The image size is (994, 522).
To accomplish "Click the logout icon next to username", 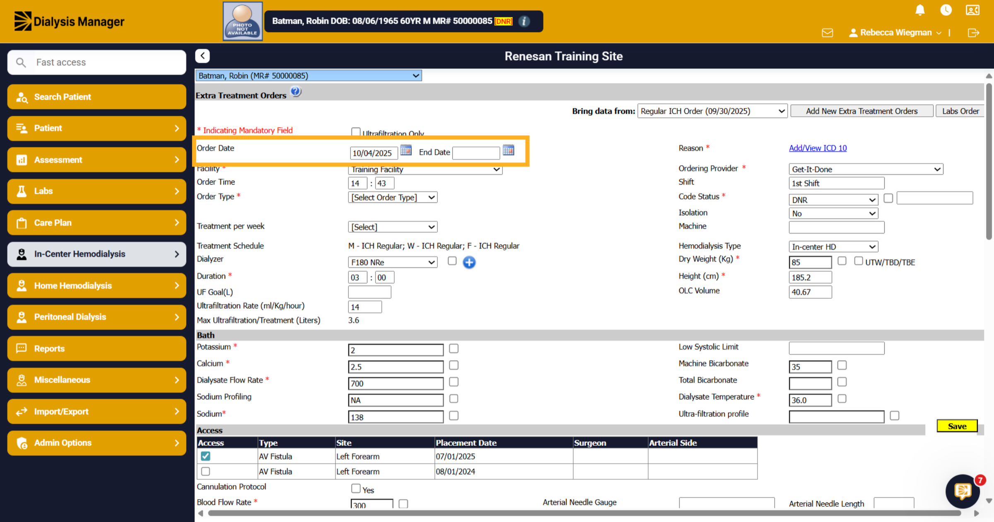I will pos(973,33).
